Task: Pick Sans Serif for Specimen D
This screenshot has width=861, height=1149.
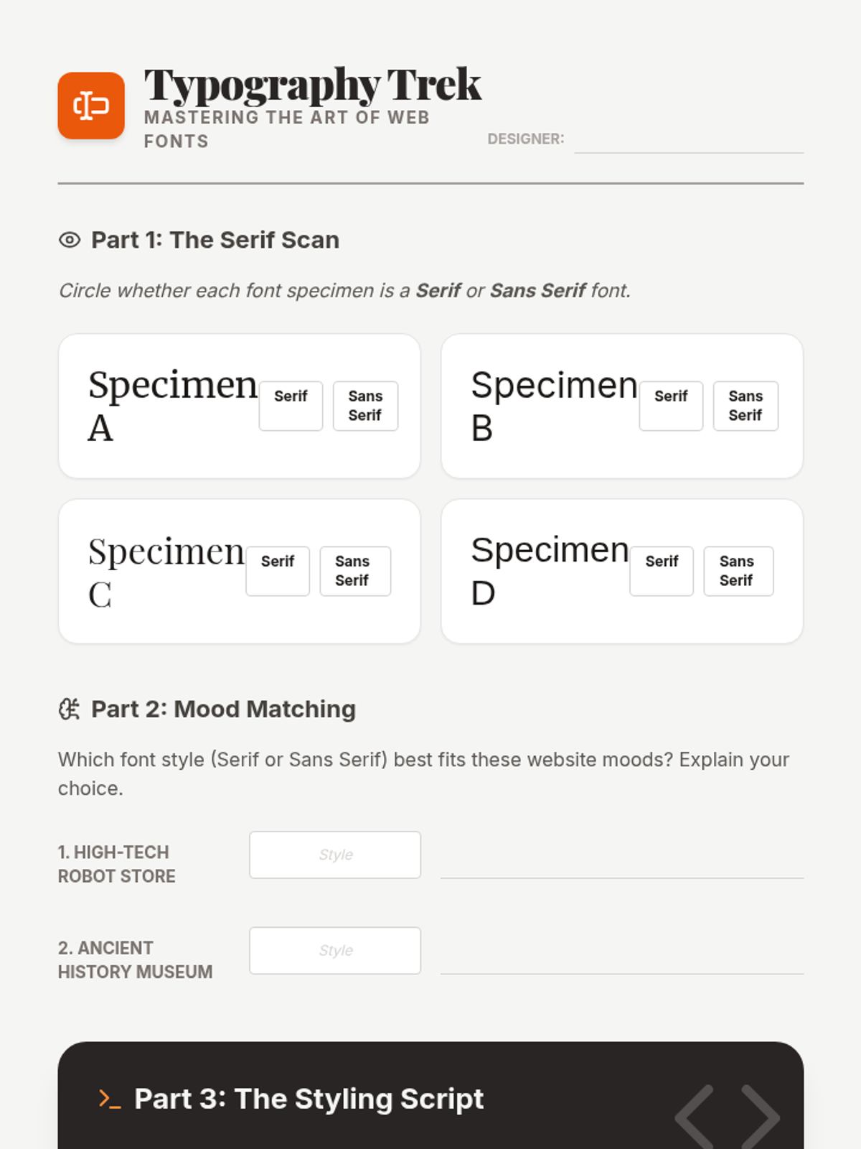Action: [x=737, y=571]
